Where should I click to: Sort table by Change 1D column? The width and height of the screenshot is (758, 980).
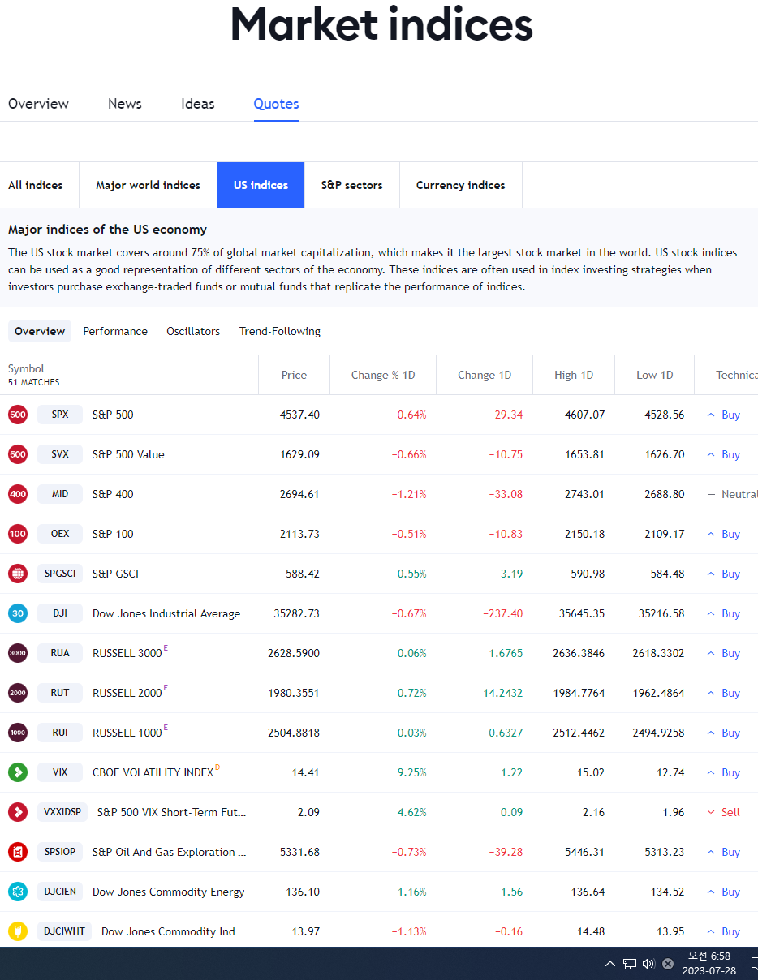pyautogui.click(x=485, y=375)
